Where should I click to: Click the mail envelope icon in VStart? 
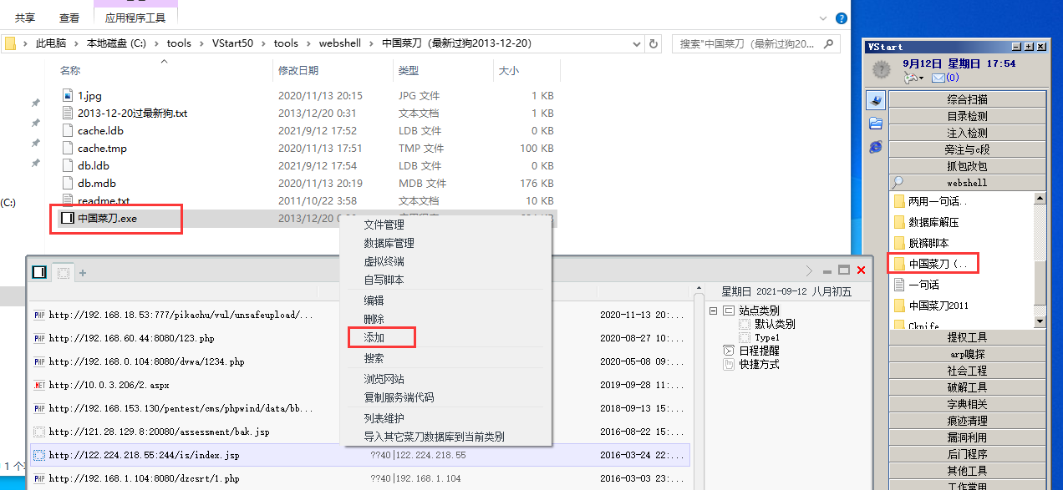938,78
